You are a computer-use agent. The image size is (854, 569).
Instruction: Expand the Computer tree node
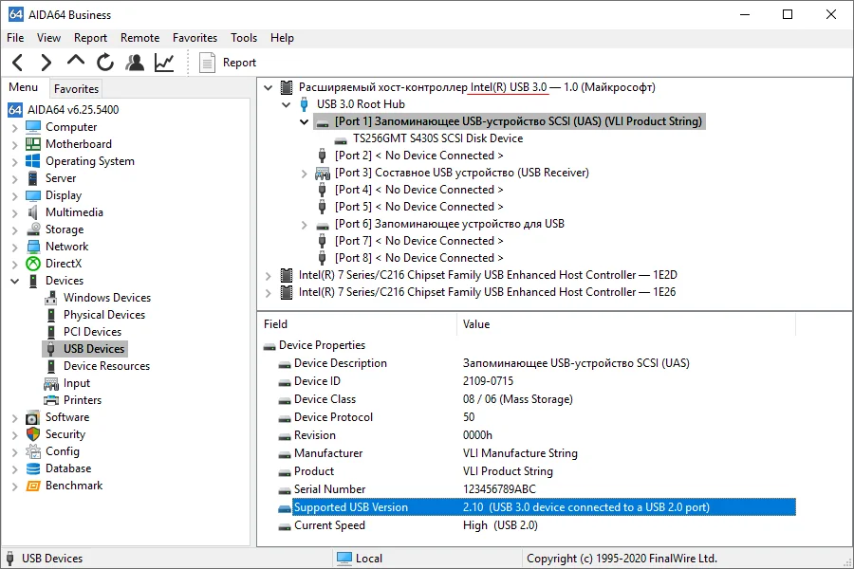pyautogui.click(x=14, y=127)
